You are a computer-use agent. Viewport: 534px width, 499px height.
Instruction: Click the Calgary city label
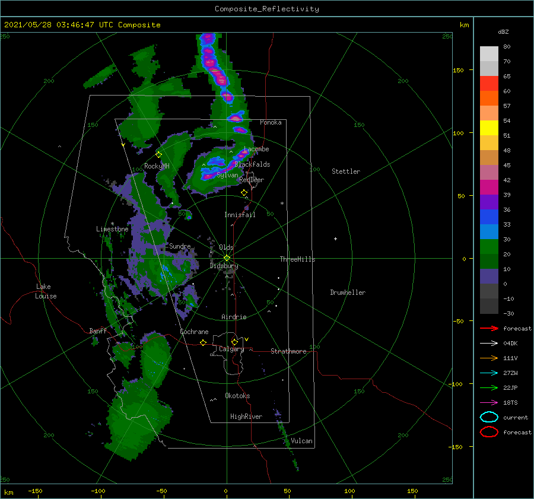pyautogui.click(x=231, y=349)
